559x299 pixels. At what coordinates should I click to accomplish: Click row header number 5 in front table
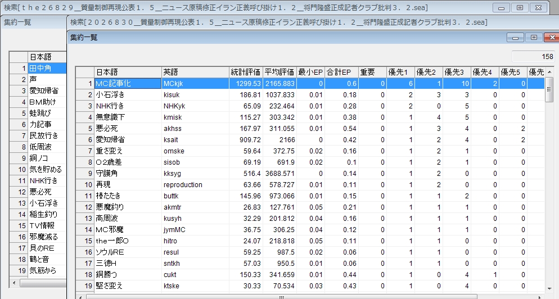[x=85, y=128]
